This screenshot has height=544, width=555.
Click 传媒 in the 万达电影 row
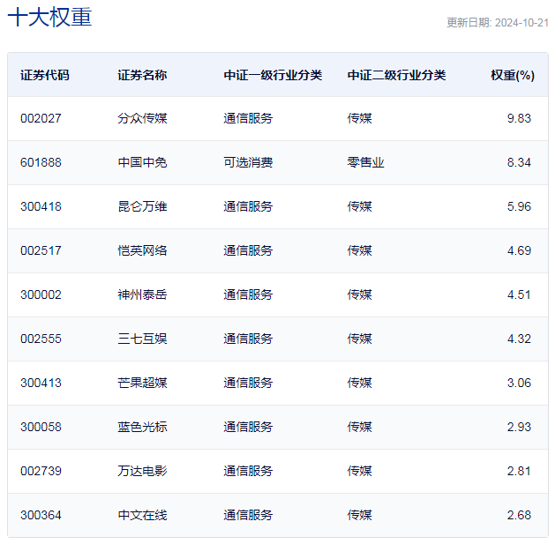(360, 471)
